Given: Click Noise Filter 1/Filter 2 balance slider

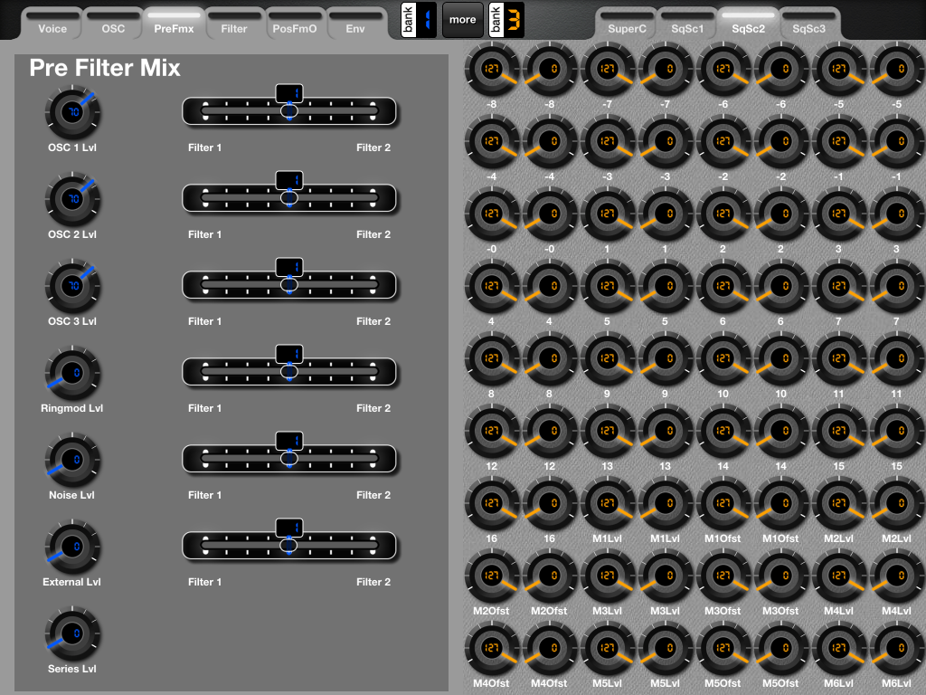Looking at the screenshot, I should (289, 459).
